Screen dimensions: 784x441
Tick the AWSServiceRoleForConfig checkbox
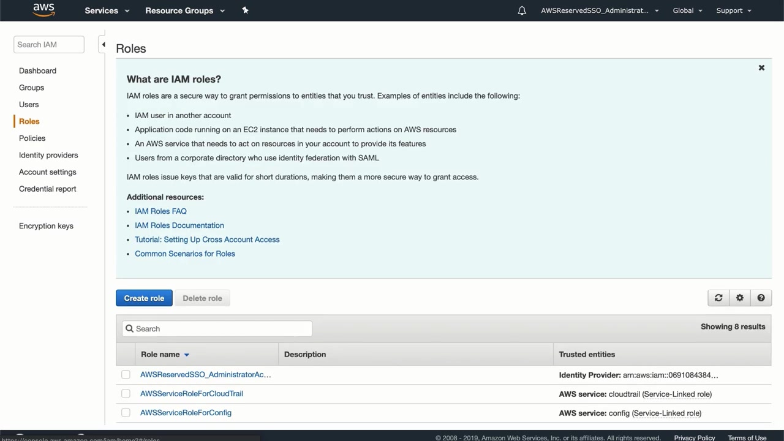tap(126, 412)
